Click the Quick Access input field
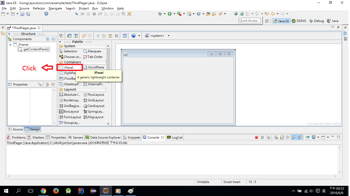 pos(250,21)
